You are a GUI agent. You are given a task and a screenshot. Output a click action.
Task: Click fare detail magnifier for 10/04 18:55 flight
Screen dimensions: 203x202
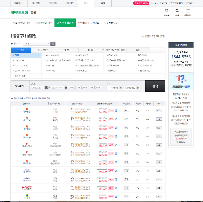click(x=116, y=153)
